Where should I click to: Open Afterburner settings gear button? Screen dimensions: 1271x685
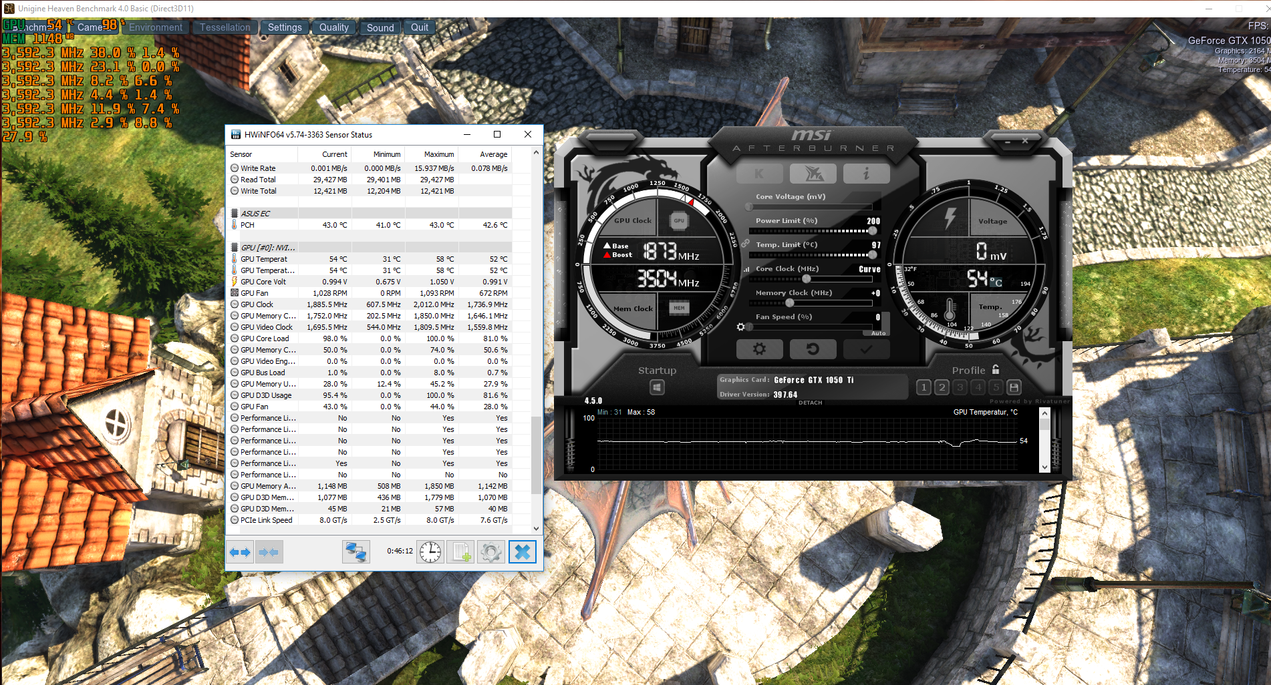(759, 349)
